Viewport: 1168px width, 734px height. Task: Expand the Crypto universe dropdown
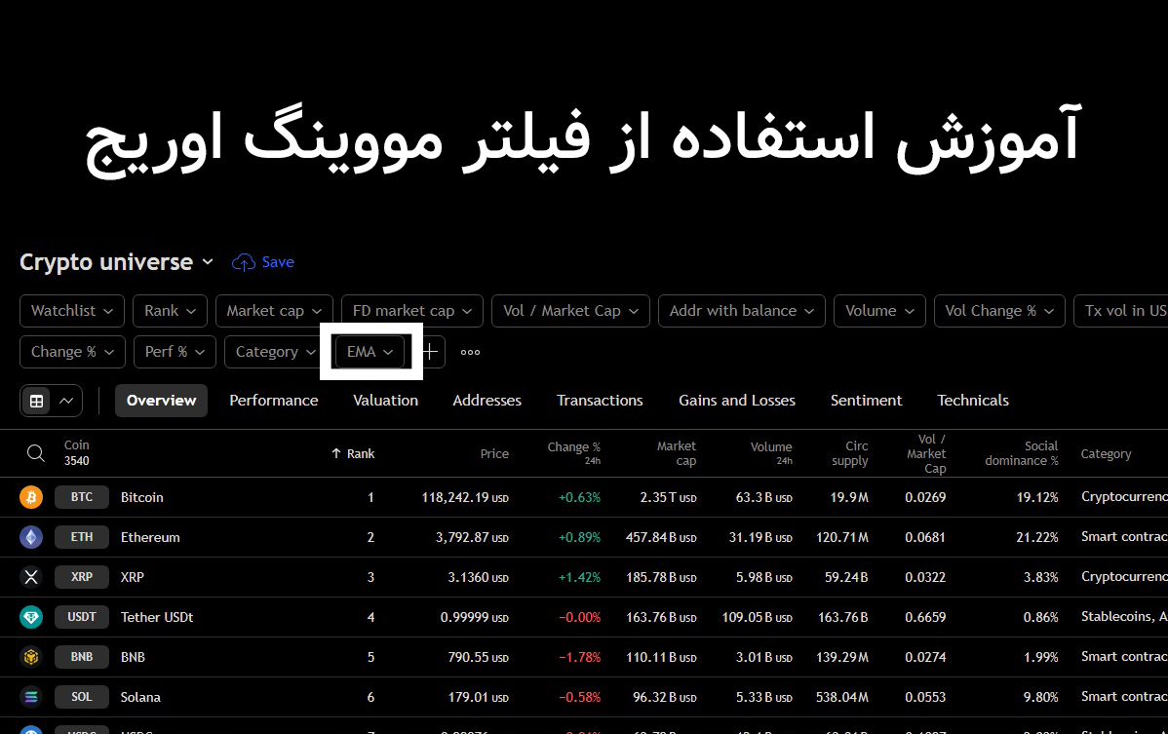208,261
